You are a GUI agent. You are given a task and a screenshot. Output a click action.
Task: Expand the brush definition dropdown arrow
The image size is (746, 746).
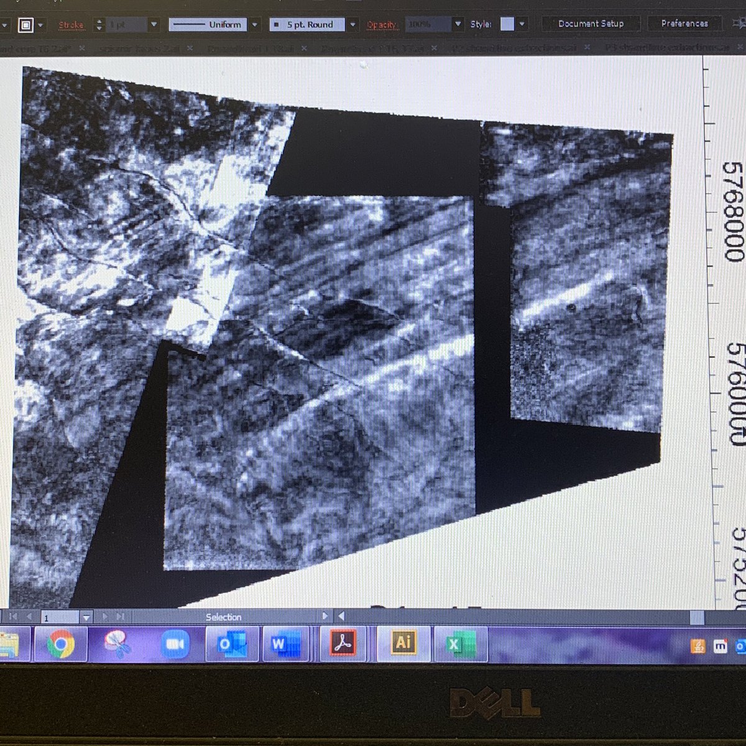(x=352, y=25)
